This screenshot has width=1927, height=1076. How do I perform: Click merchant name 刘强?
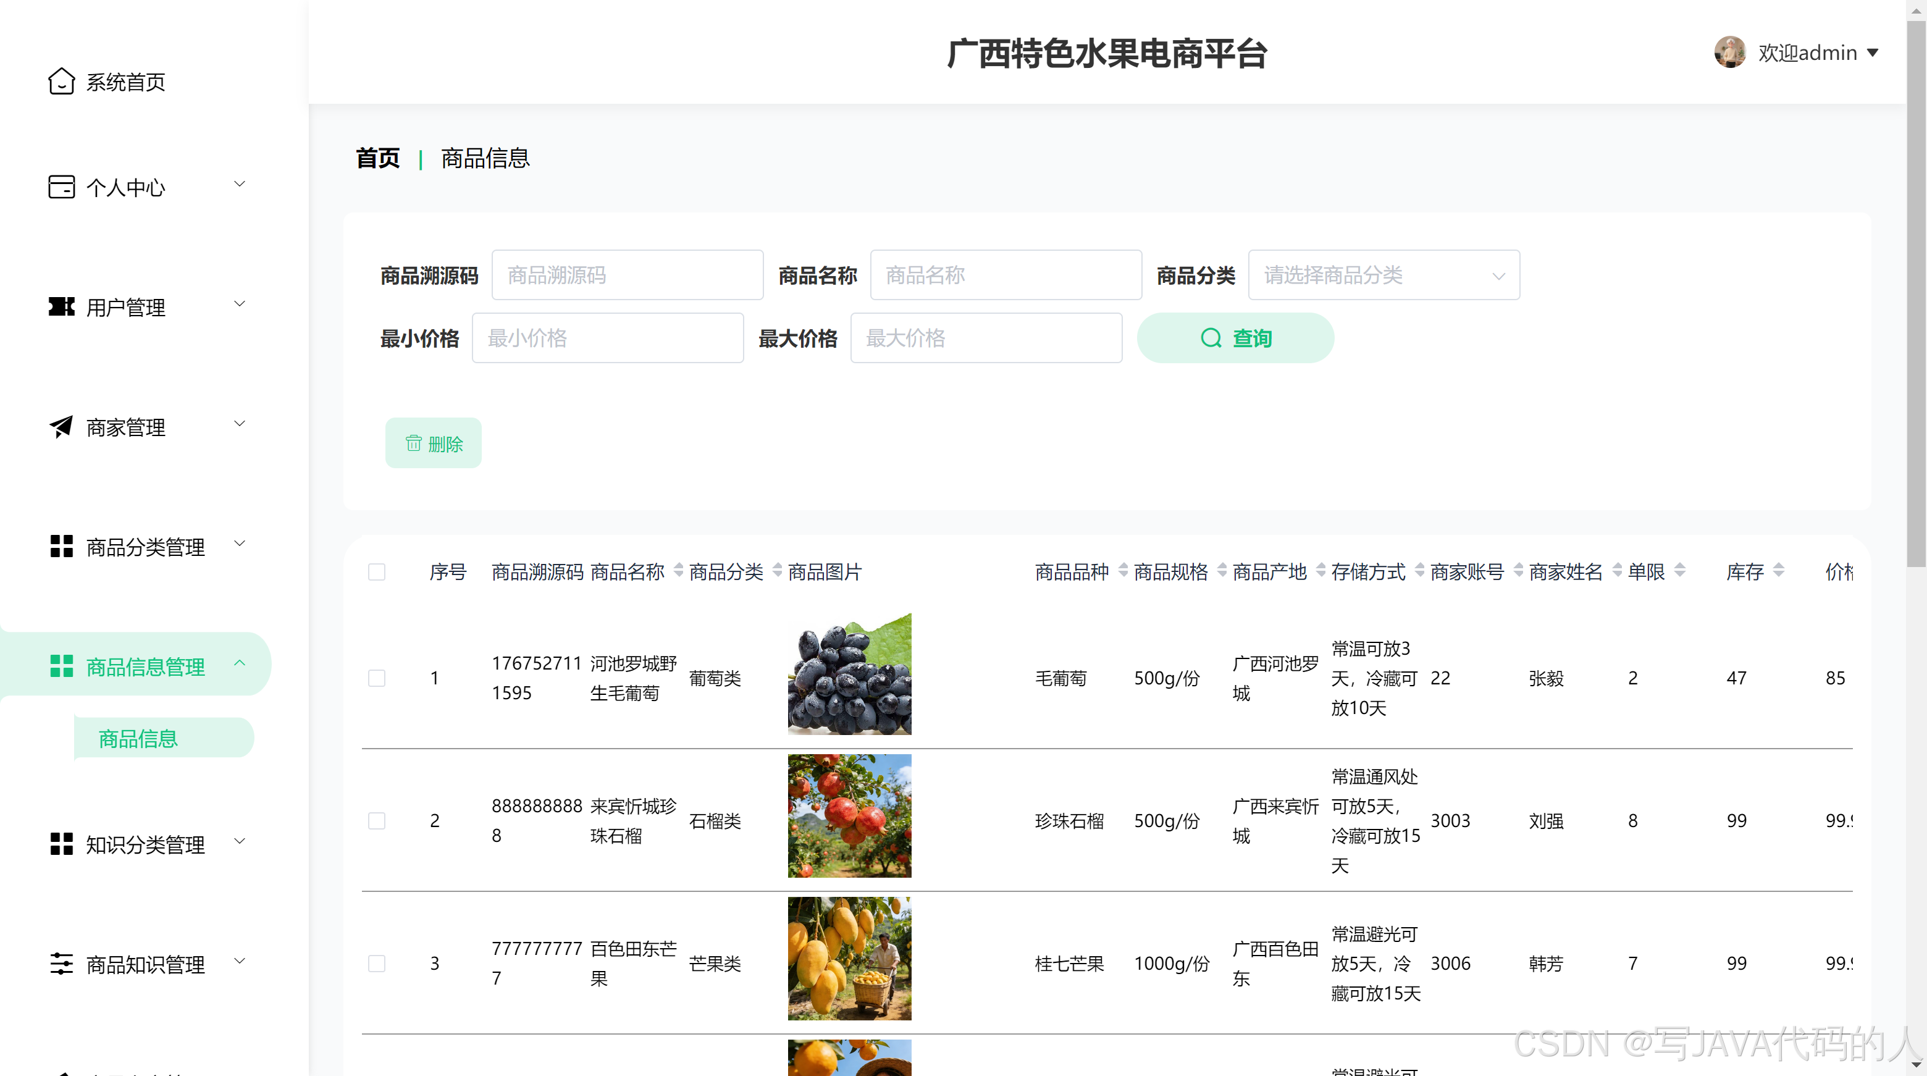1547,821
